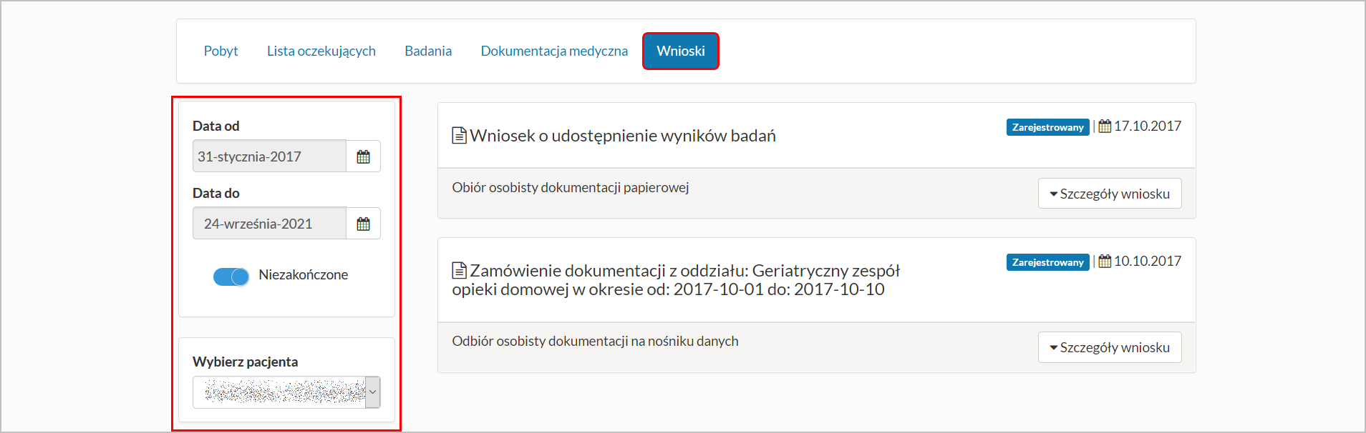This screenshot has width=1366, height=433.
Task: Click calendar icon next to 10.10.2017
Action: click(1105, 262)
